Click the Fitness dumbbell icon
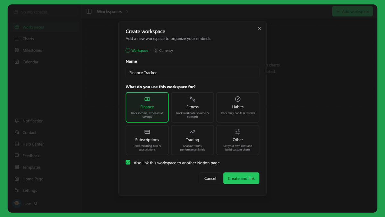Screen dimensions: 385x217 193,99
